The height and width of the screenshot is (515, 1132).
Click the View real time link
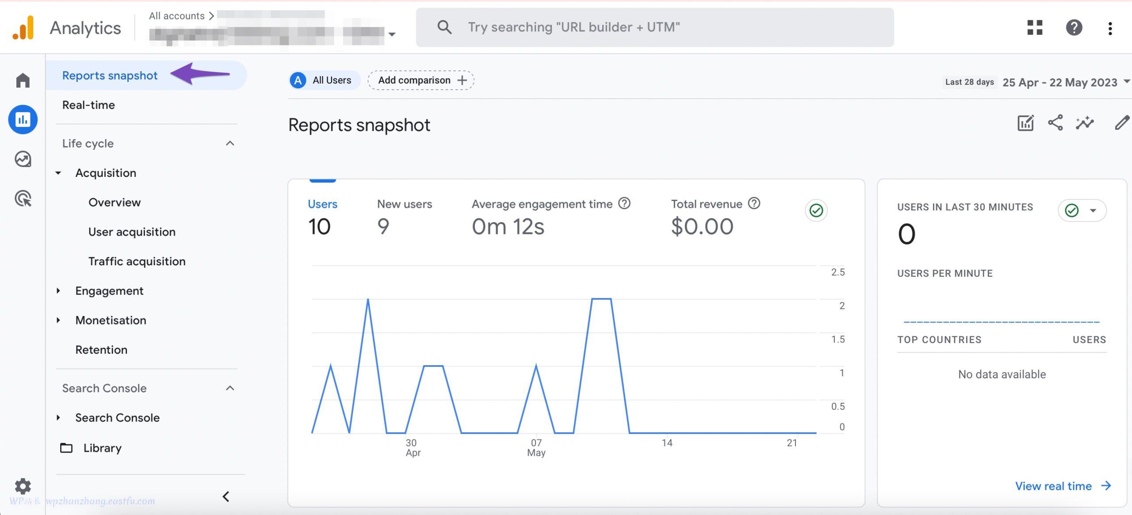coord(1054,486)
